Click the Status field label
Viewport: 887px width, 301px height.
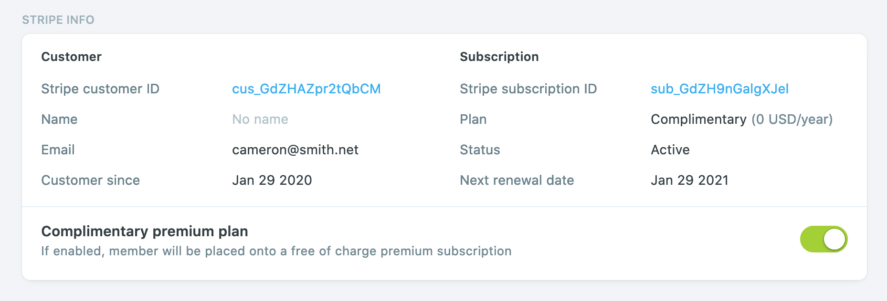[x=480, y=150]
